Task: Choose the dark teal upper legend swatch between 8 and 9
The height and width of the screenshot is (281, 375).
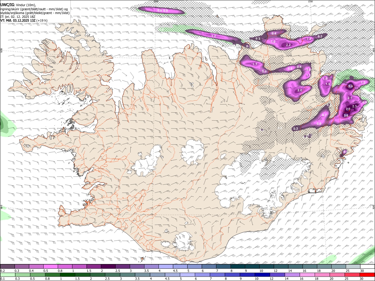Action: (x=238, y=267)
